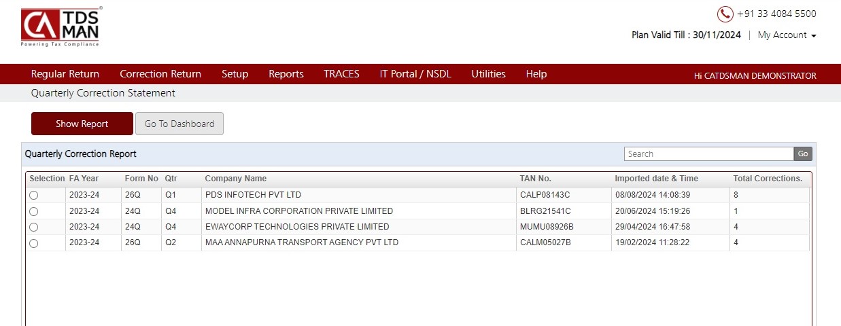The height and width of the screenshot is (326, 841).
Task: Click the Go search button
Action: pos(803,154)
